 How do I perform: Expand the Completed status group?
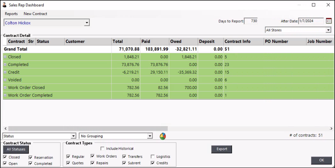[x=5, y=65]
